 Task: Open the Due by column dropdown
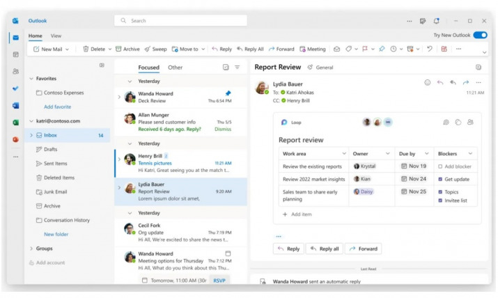click(x=426, y=154)
